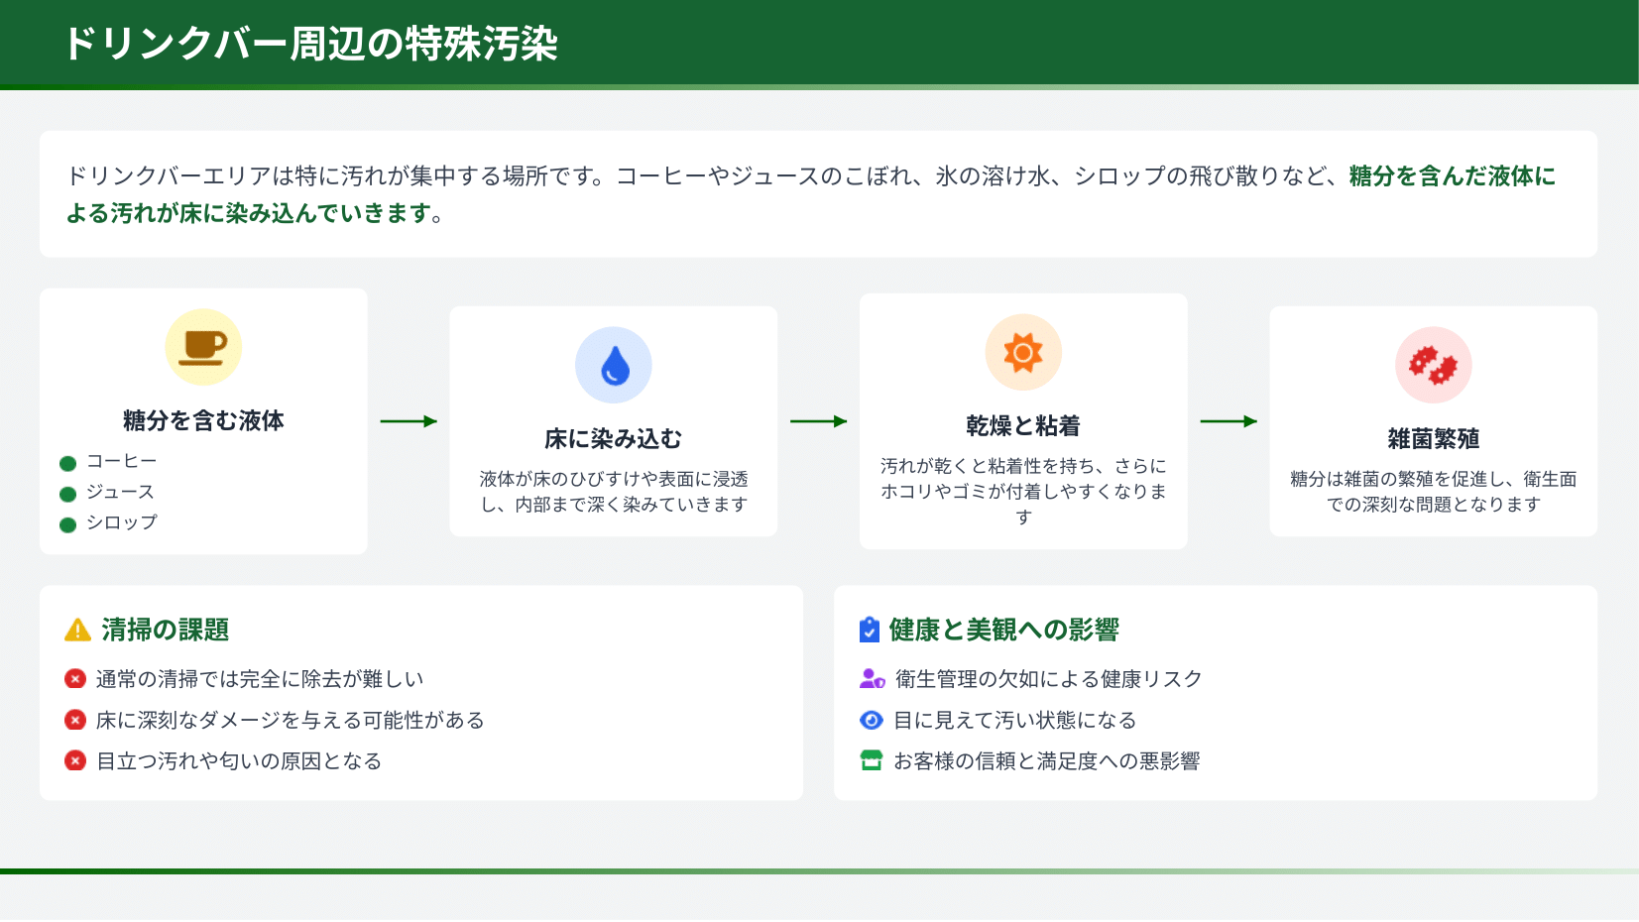The width and height of the screenshot is (1639, 922).
Task: Click red X beside 床に深刻なダメージ
Action: click(75, 720)
